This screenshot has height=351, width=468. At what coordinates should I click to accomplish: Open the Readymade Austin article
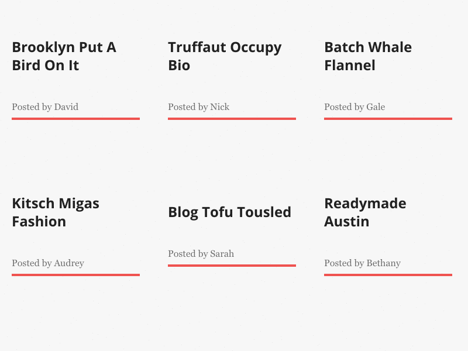point(365,212)
